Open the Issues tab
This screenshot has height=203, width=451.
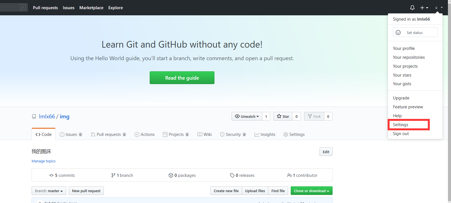[x=71, y=134]
